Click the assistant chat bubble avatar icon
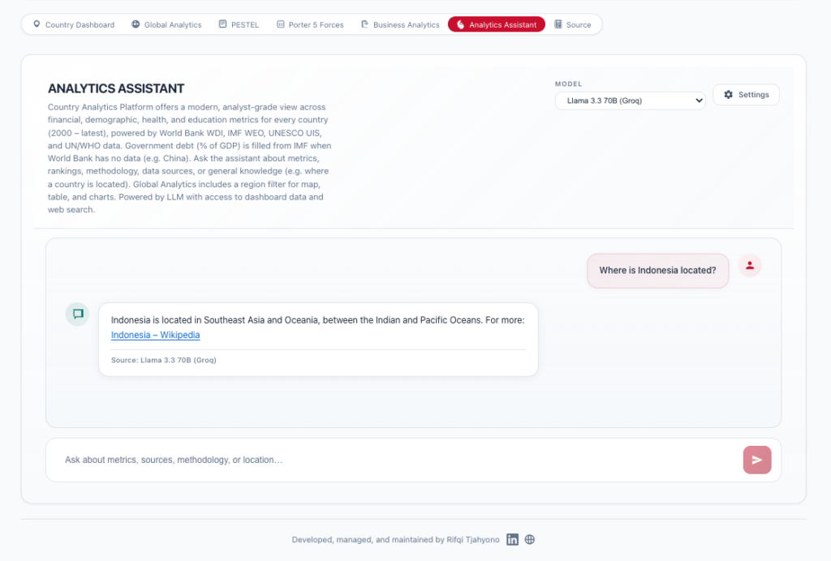 coord(78,315)
